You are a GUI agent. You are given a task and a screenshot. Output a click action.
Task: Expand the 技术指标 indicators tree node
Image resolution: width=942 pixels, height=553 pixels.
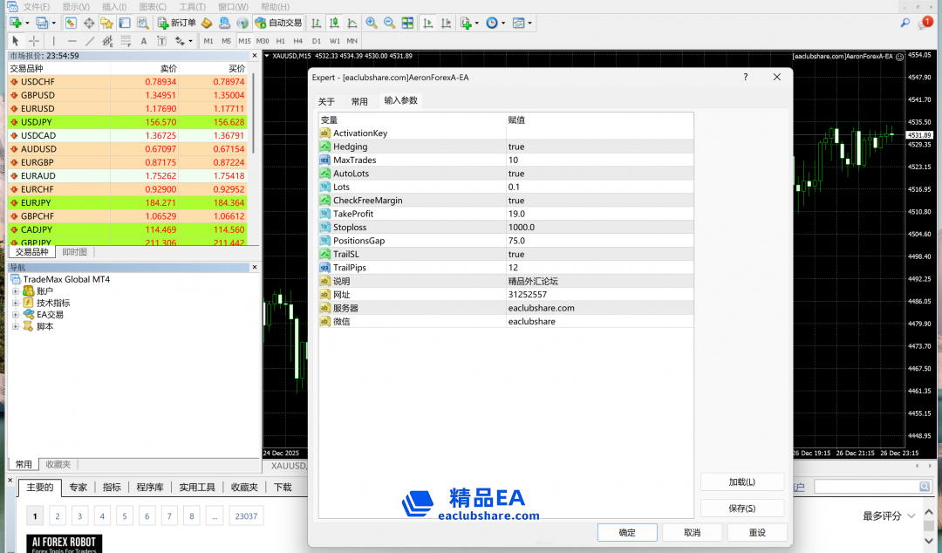[x=16, y=303]
